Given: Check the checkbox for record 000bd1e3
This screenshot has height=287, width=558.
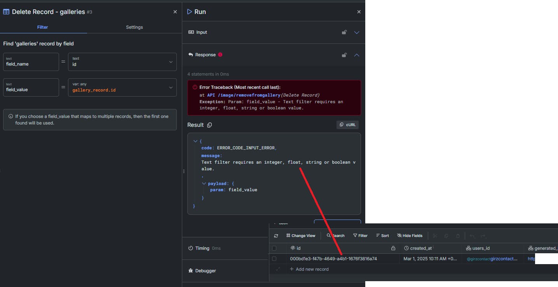Looking at the screenshot, I should 274,259.
